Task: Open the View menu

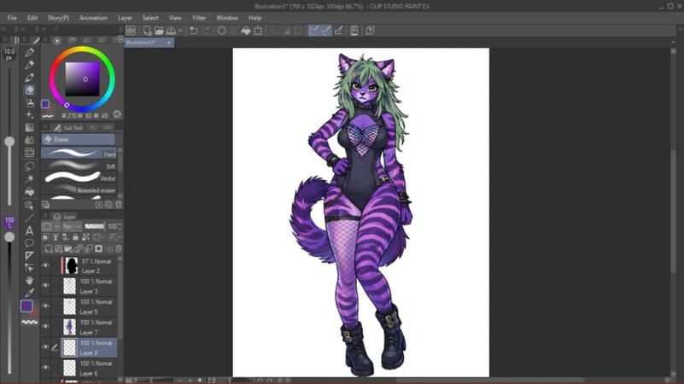Action: point(175,18)
